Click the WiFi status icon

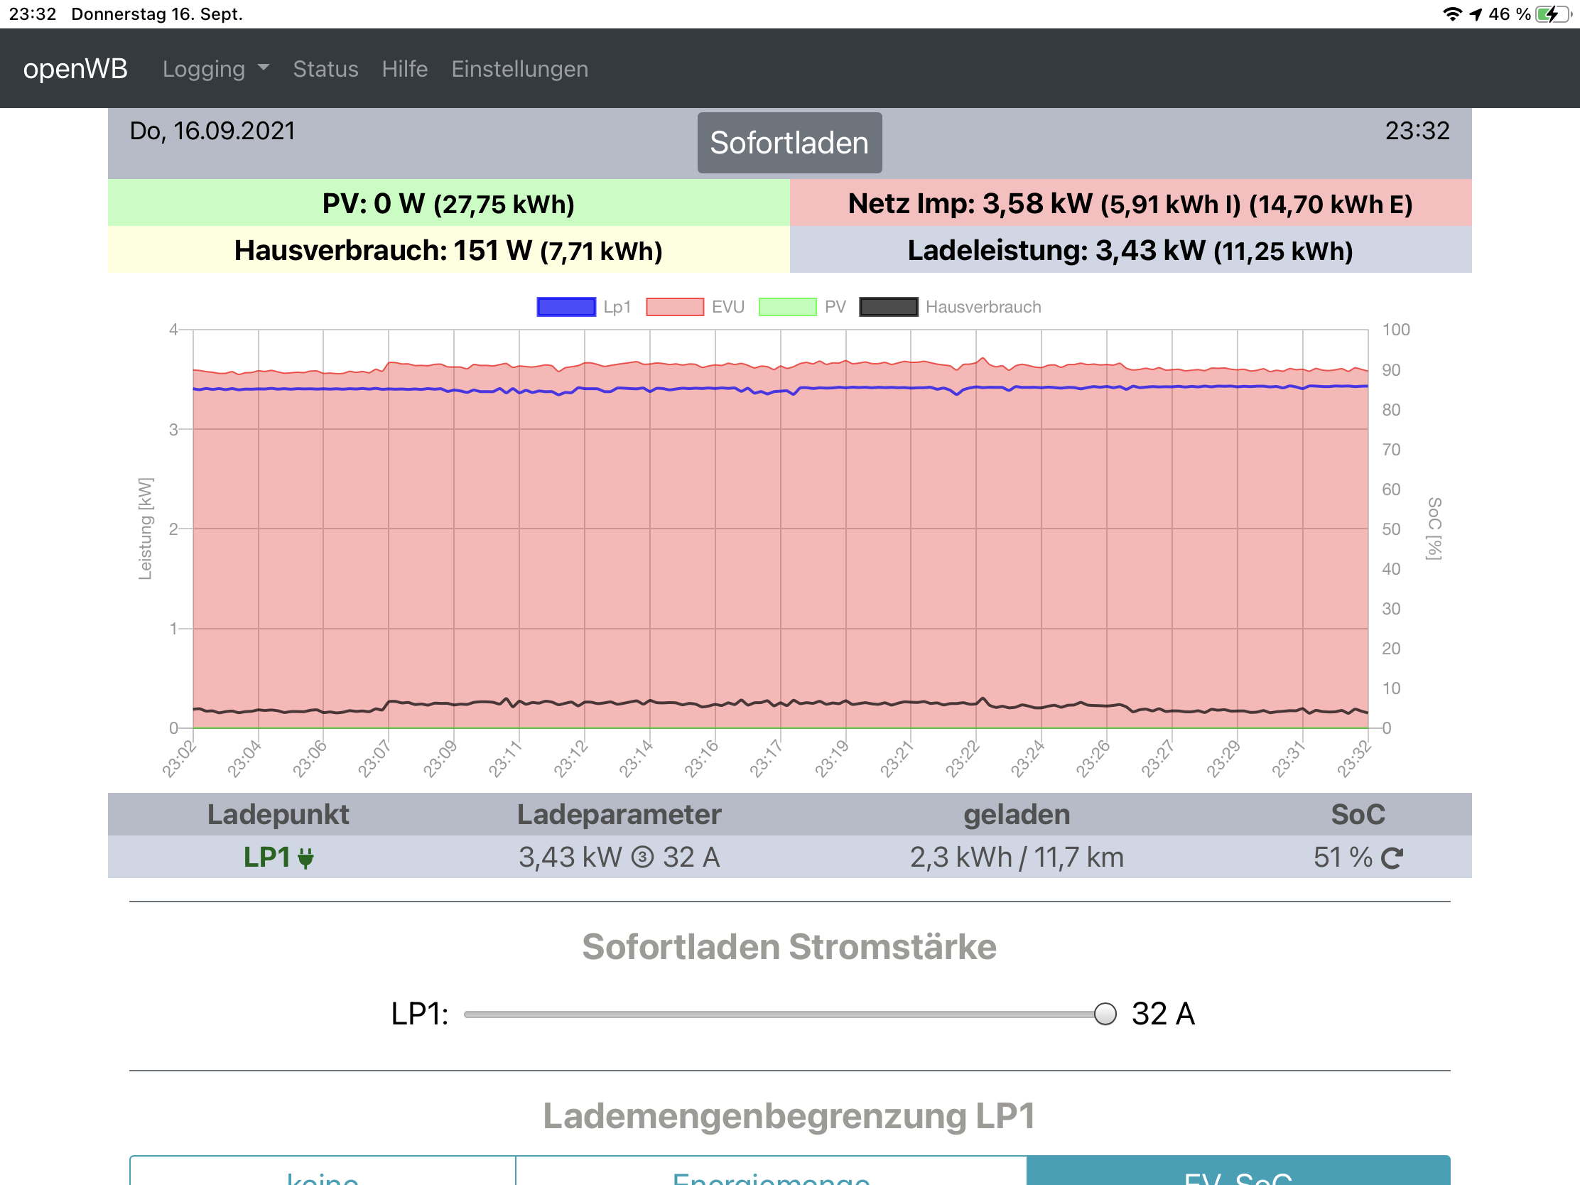pyautogui.click(x=1452, y=14)
